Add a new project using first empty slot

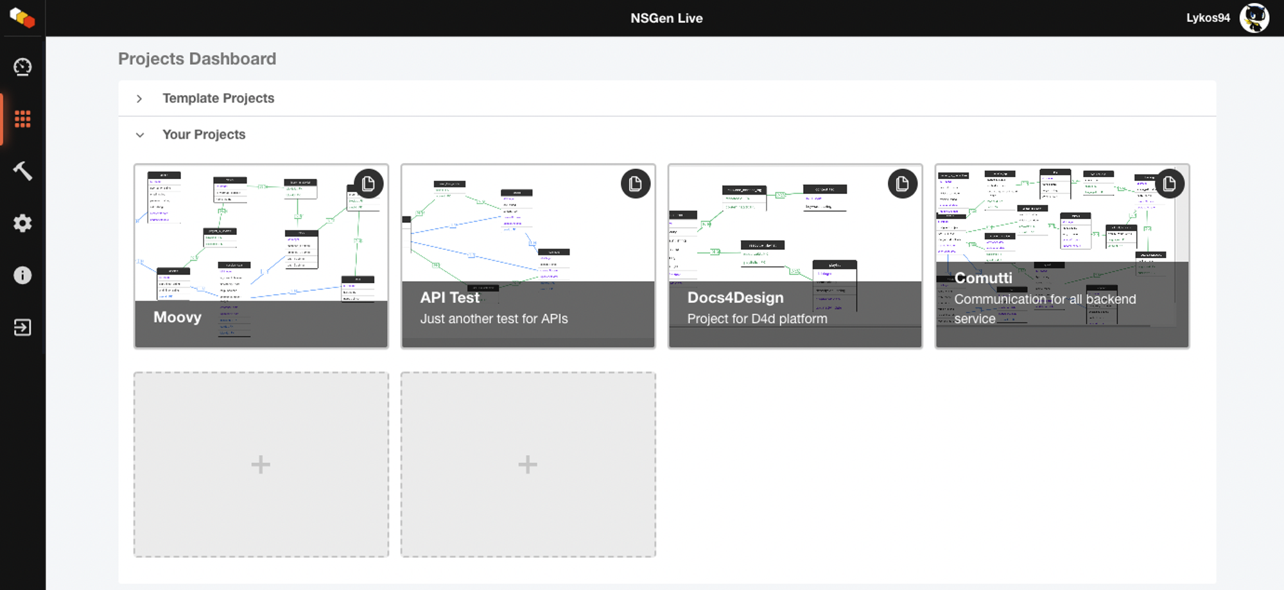pyautogui.click(x=261, y=464)
